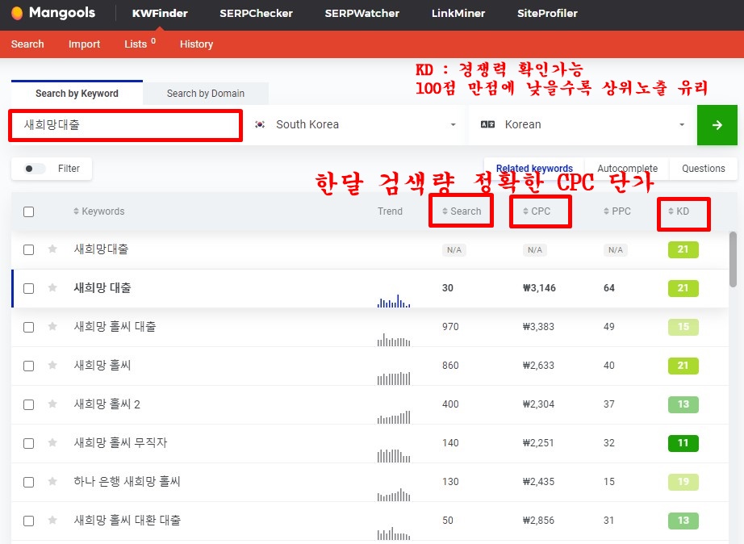Toggle the Filter switch
This screenshot has width=744, height=544.
(x=35, y=169)
